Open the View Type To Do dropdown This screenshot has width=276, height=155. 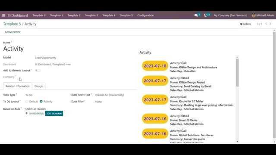29,95
